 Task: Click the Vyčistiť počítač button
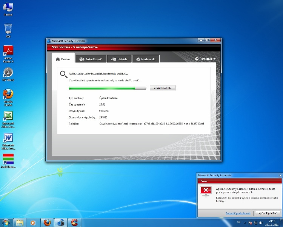[x=268, y=213]
